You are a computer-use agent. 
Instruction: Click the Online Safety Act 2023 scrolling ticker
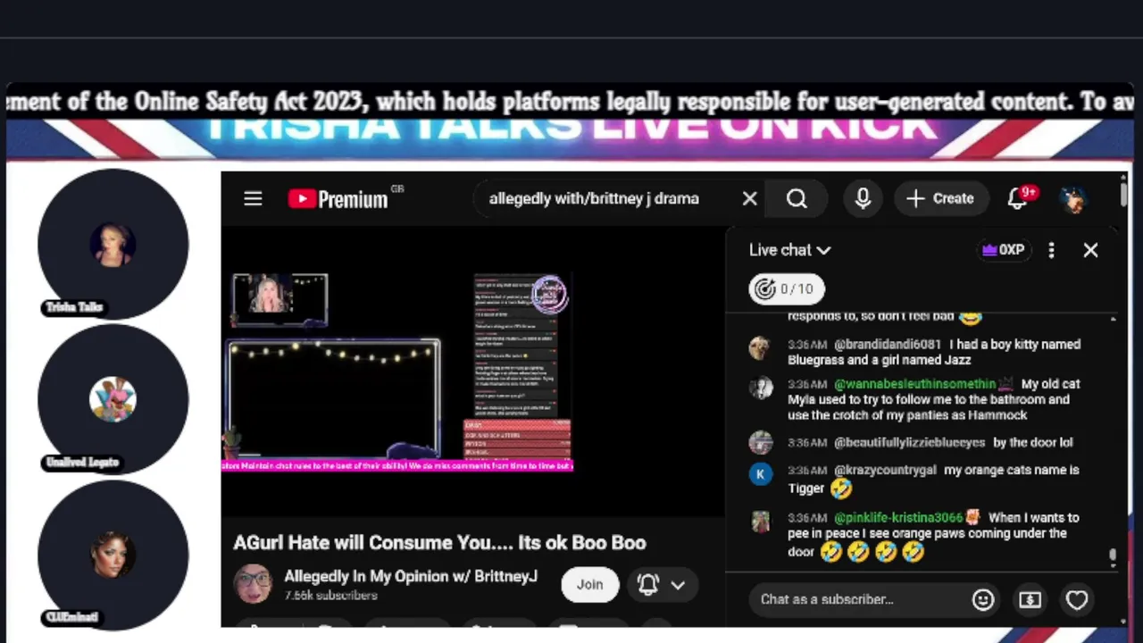(x=570, y=101)
